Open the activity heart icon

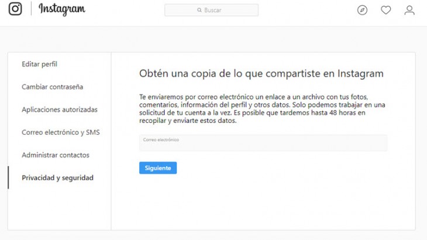coord(385,10)
